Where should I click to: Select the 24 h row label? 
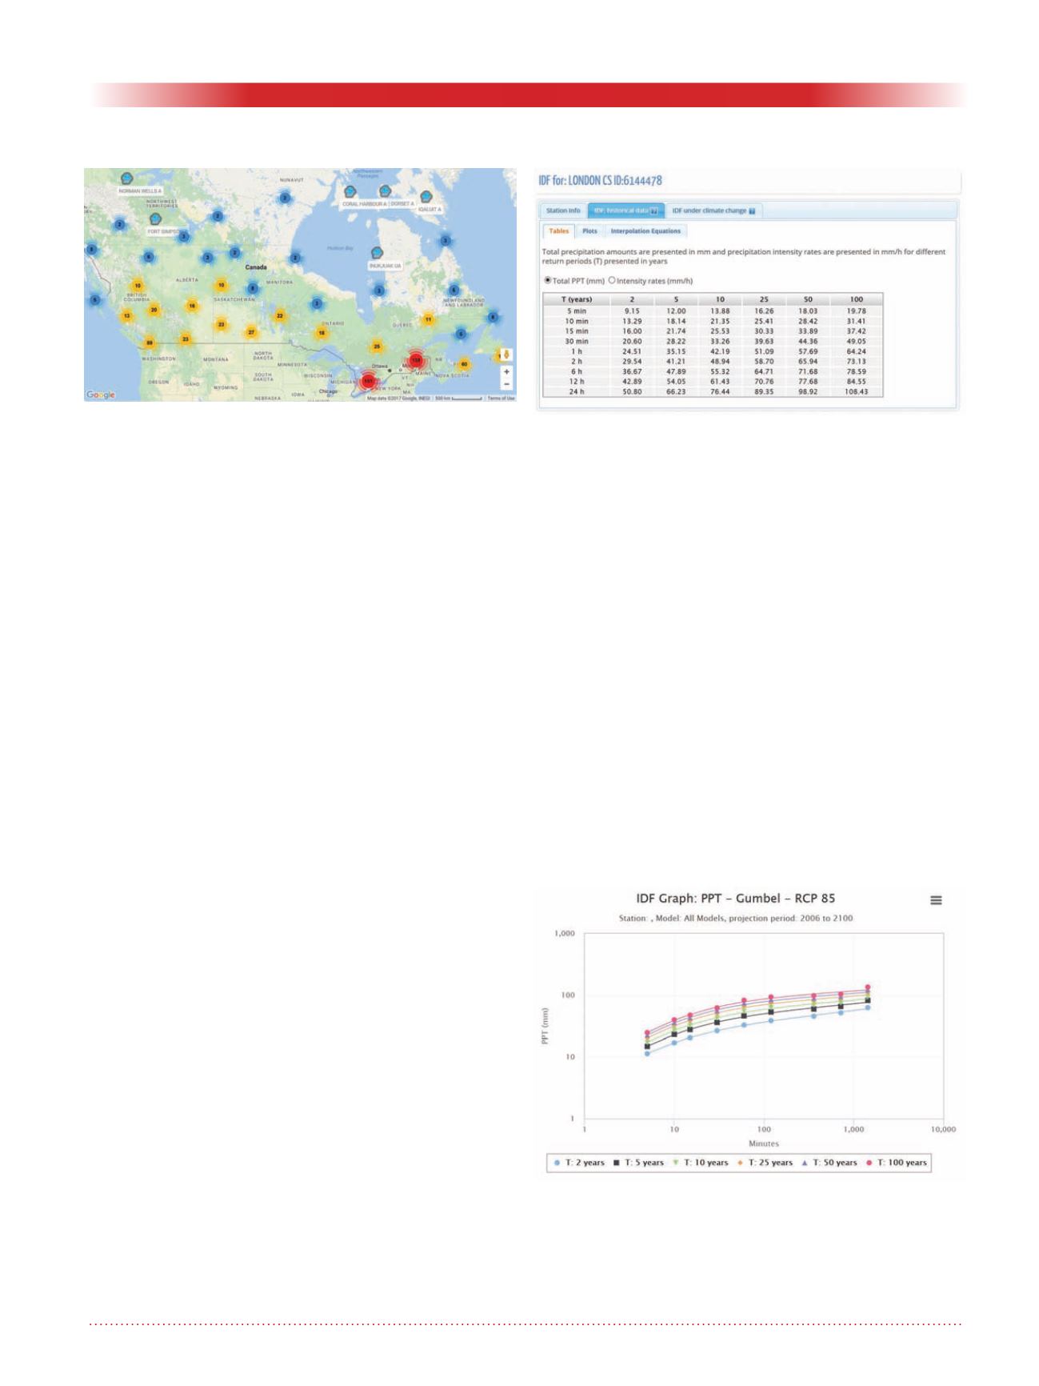tap(576, 392)
